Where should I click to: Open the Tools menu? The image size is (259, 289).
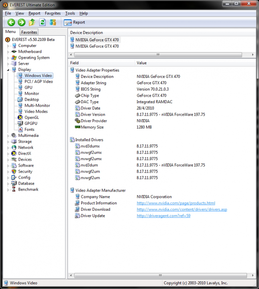point(70,13)
